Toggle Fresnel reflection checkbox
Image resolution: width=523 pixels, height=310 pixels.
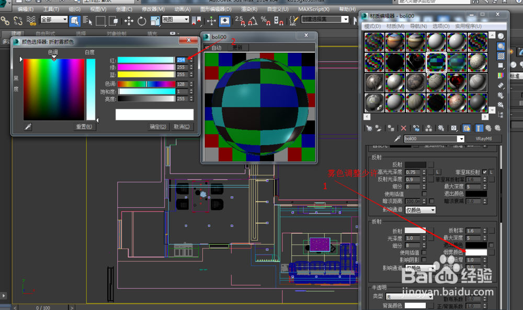[484, 172]
